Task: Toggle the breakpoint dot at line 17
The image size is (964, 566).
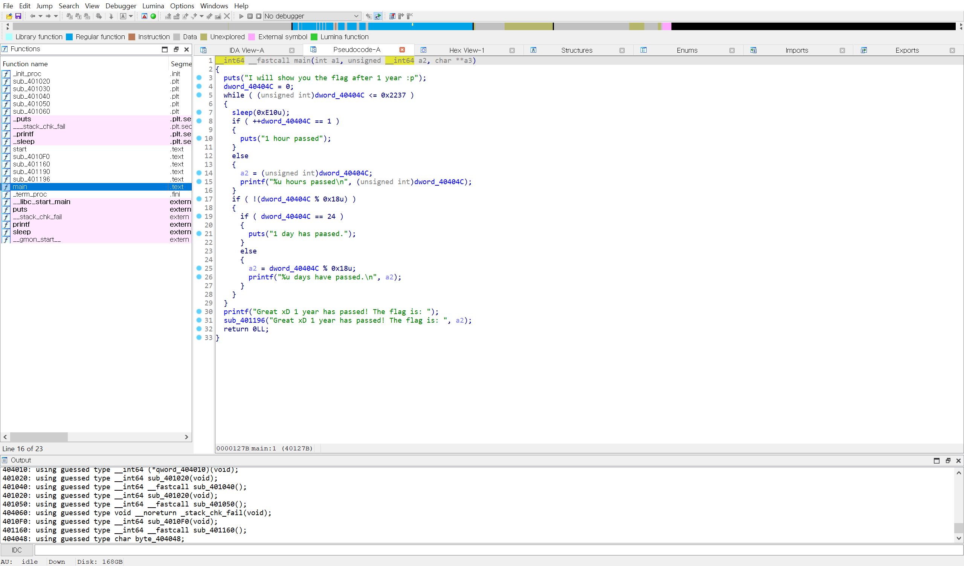Action: tap(199, 199)
